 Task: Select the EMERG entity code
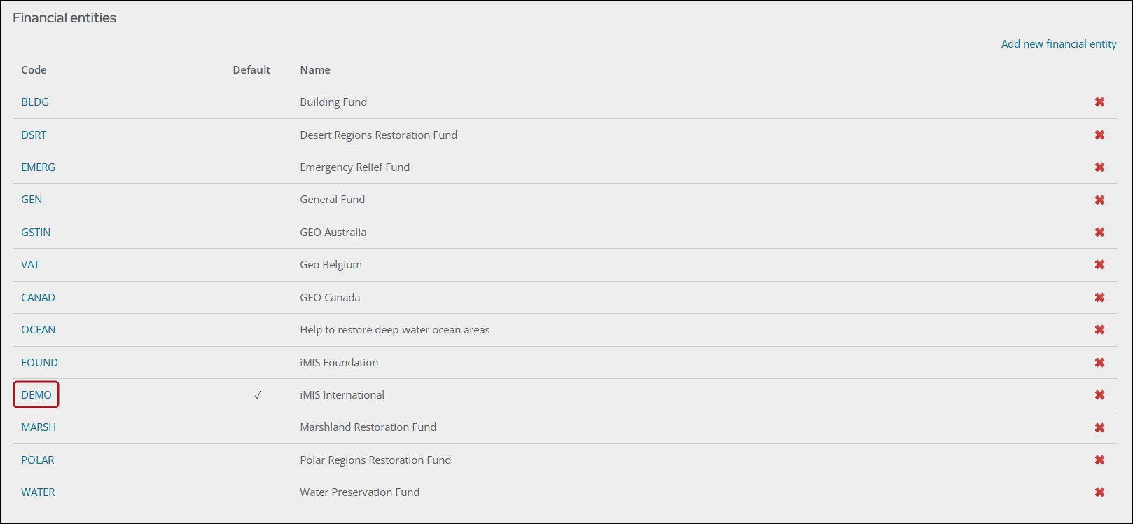pos(38,167)
